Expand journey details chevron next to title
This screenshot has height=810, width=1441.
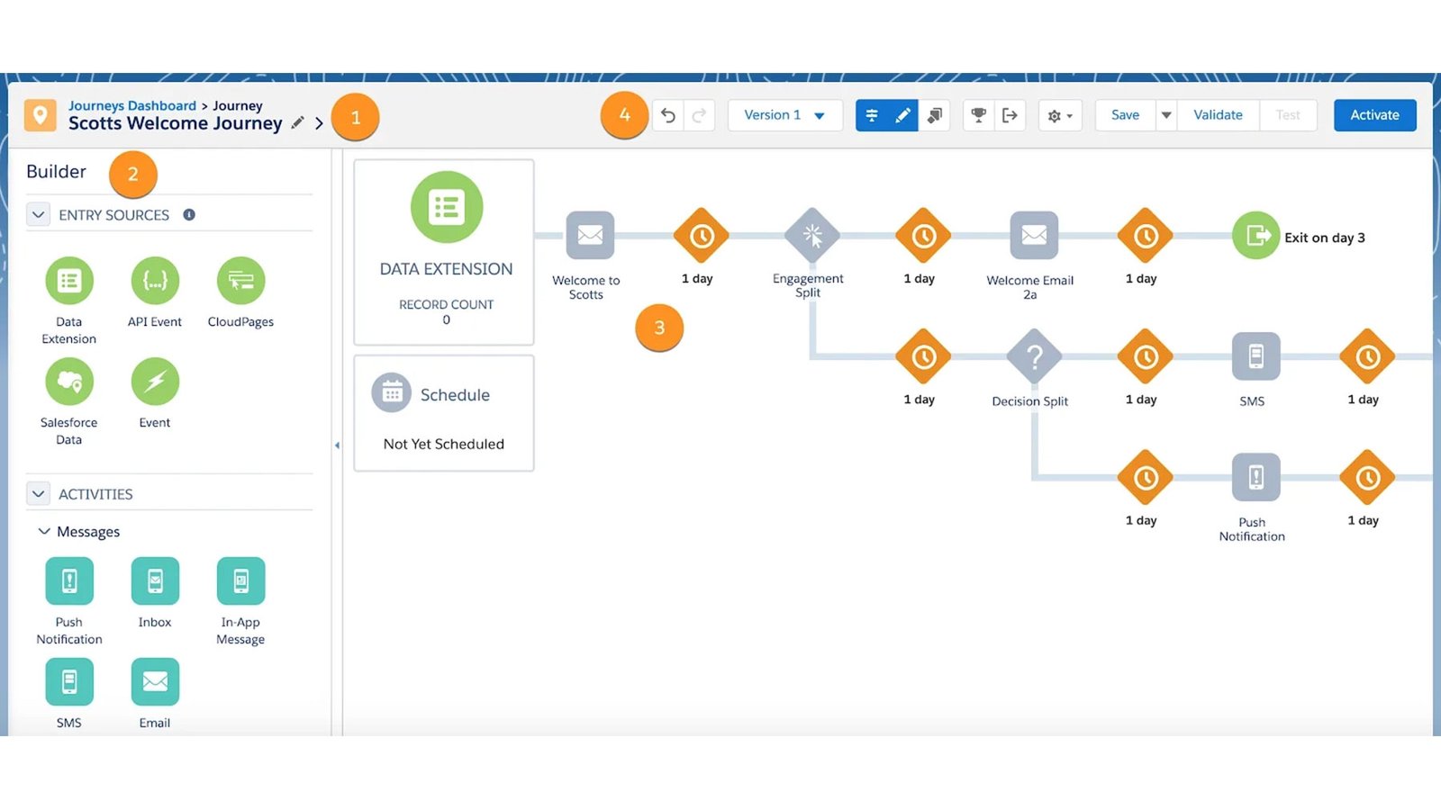[x=319, y=123]
